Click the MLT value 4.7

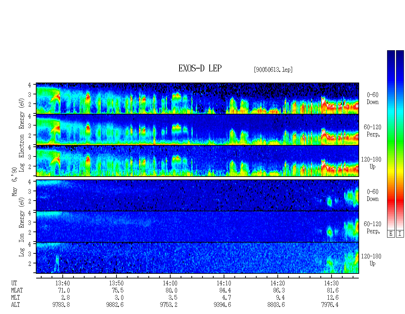(x=227, y=297)
